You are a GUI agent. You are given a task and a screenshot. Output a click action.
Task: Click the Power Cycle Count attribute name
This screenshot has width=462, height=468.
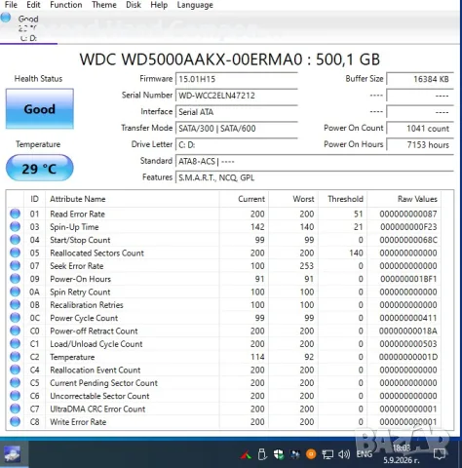pyautogui.click(x=84, y=318)
